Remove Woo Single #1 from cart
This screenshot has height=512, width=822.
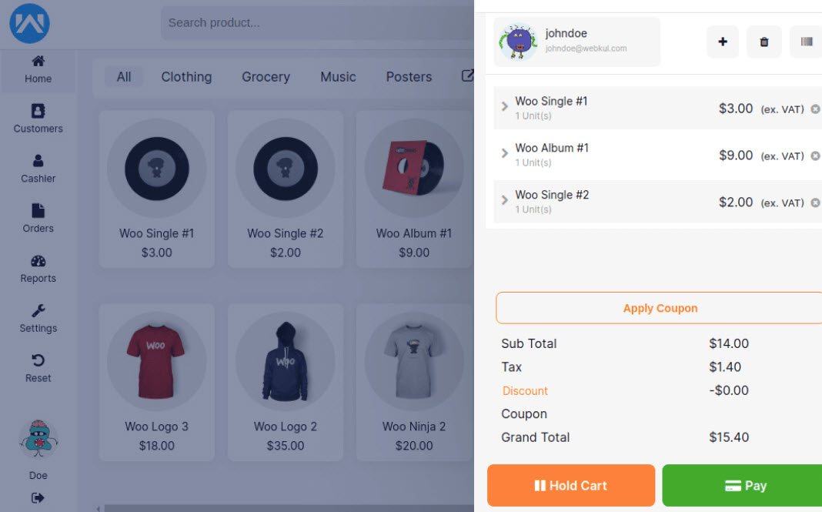click(x=815, y=109)
